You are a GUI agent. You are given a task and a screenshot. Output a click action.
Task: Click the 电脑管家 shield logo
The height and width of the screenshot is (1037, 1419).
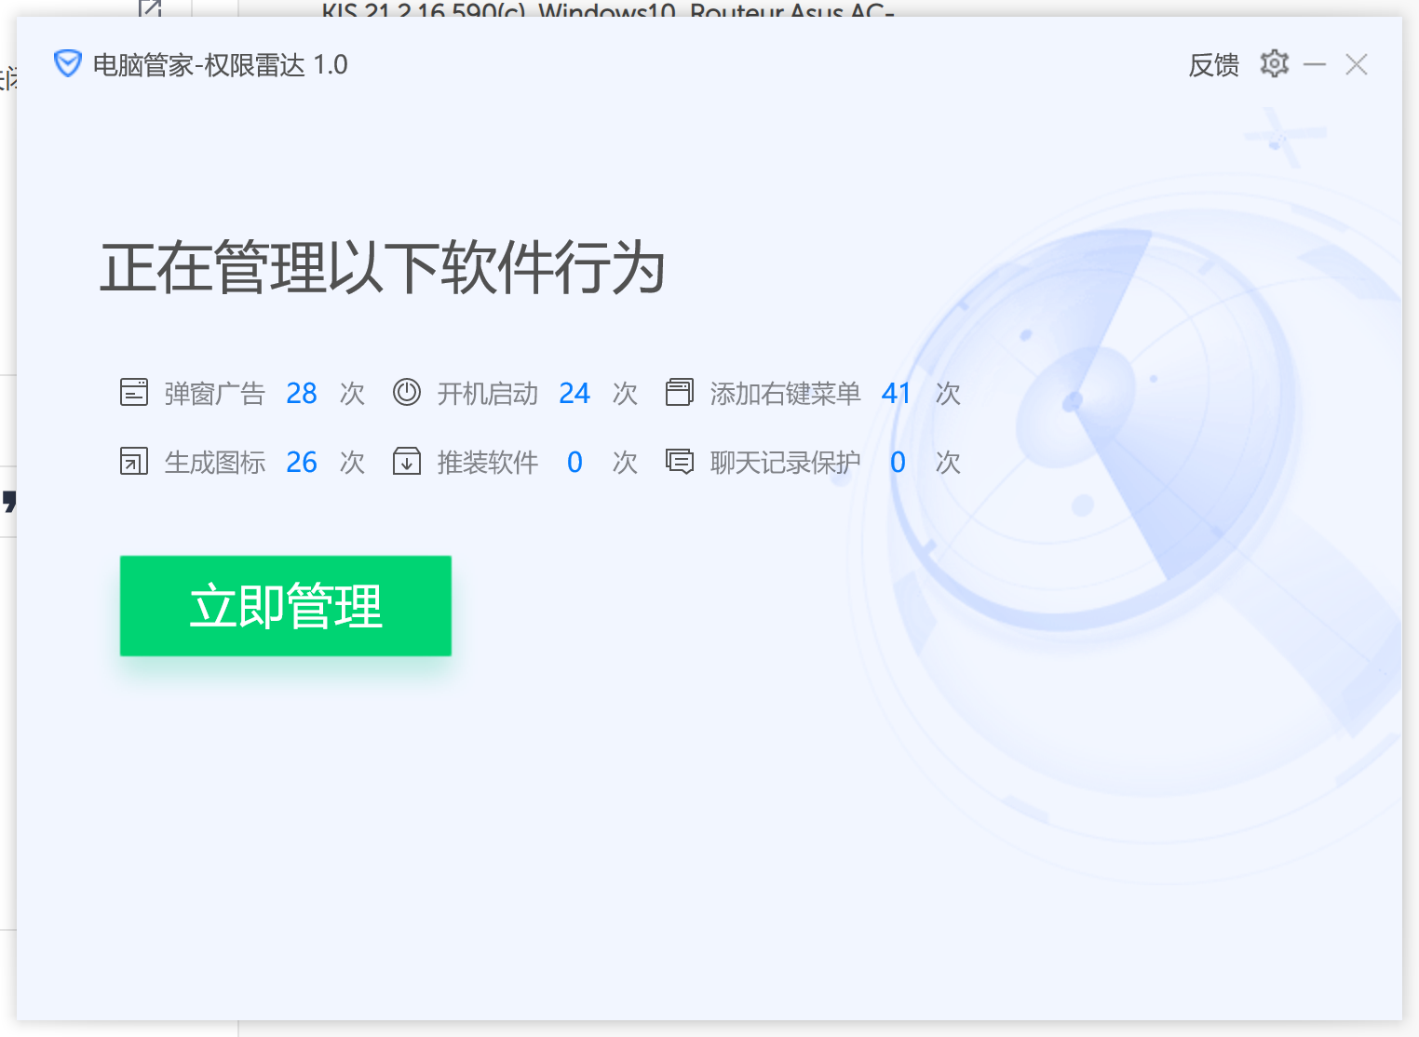click(68, 64)
